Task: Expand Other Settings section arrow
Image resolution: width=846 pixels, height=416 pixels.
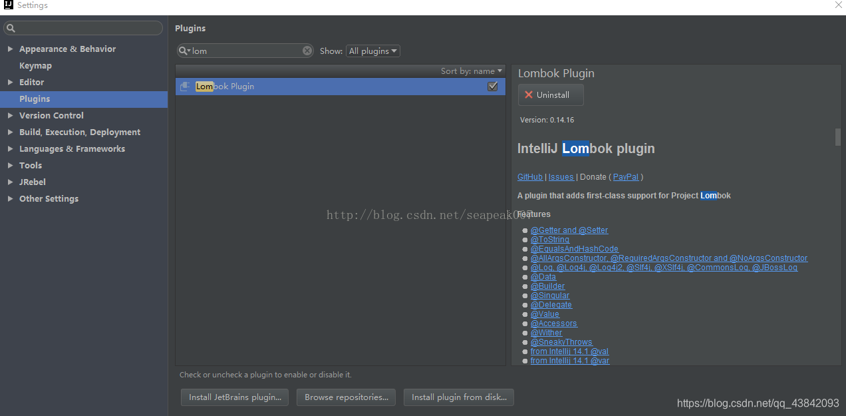Action: coord(10,199)
